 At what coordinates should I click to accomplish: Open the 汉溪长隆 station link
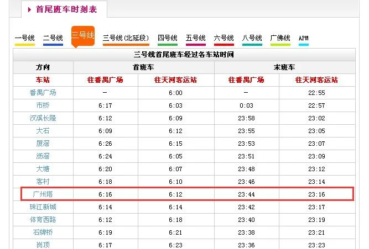click(x=43, y=118)
